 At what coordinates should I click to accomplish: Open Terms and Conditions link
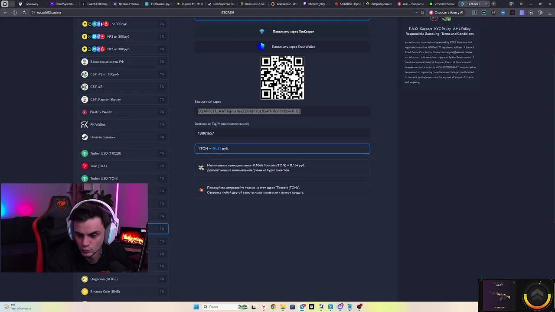tap(457, 34)
